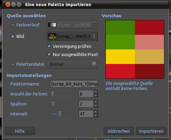Click the Intervall slider handle
Viewport: 171px width, 140px height.
click(60, 114)
